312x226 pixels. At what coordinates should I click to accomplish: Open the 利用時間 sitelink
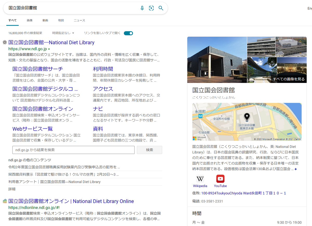[x=103, y=69]
